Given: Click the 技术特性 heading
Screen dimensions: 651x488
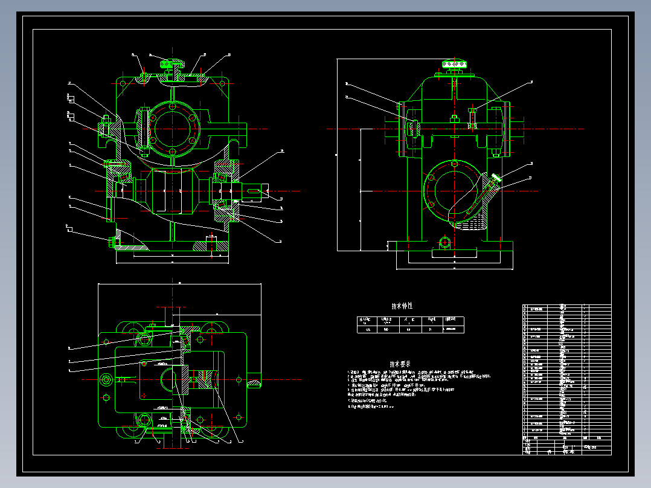Looking at the screenshot, I should click(x=402, y=306).
